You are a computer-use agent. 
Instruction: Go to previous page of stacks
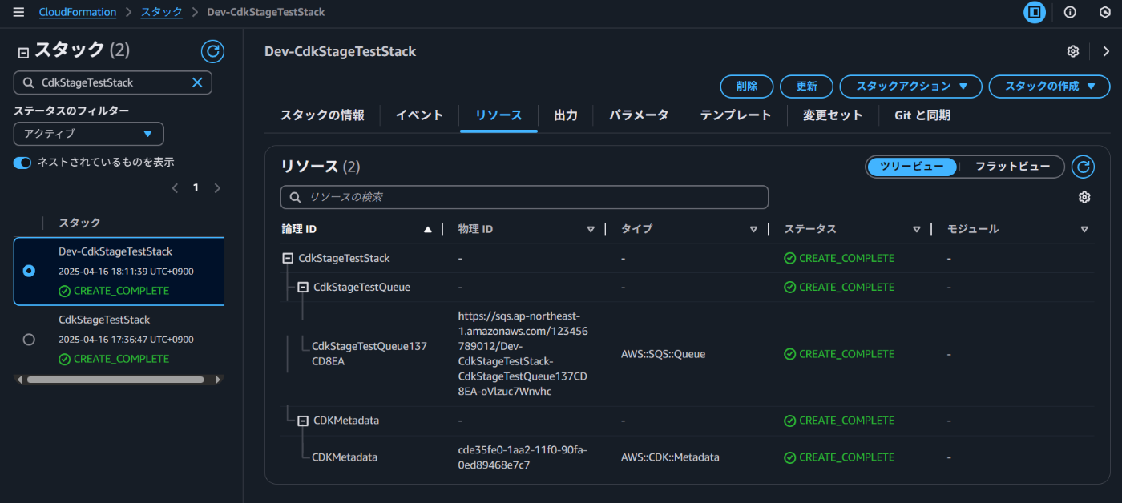pos(175,188)
